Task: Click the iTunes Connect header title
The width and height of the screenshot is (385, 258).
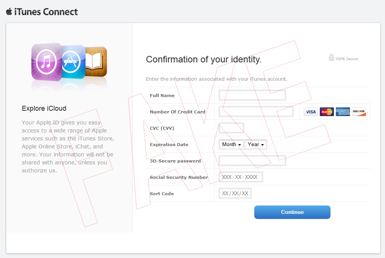Action: pos(46,12)
